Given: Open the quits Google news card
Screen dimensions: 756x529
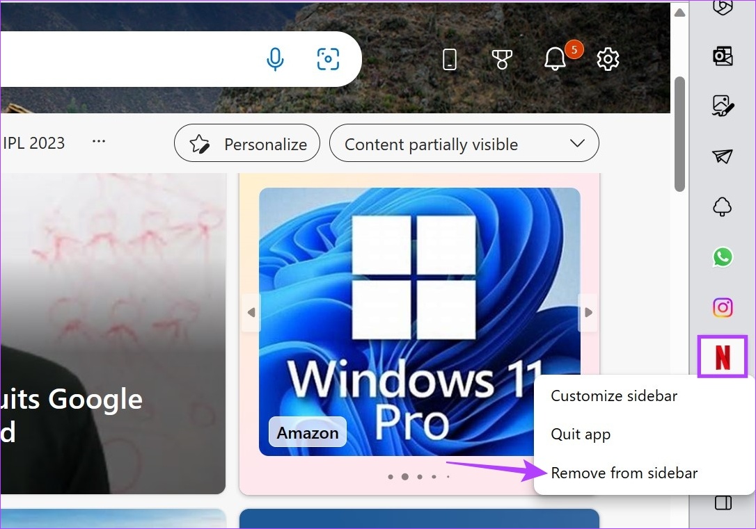Looking at the screenshot, I should pos(113,333).
